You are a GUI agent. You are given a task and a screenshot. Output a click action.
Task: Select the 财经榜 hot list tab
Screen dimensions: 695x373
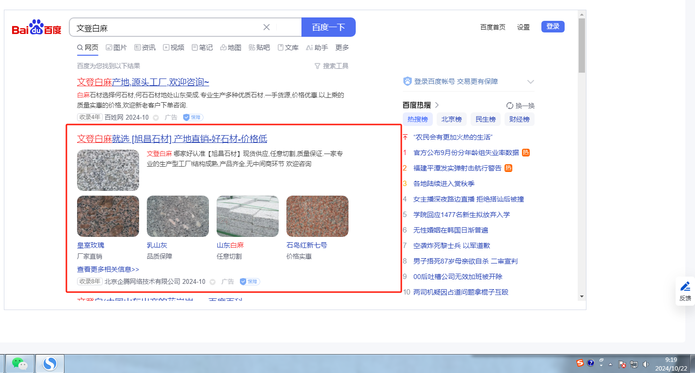point(519,119)
